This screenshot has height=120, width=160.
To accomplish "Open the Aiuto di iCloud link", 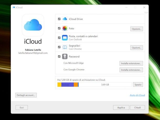I will point(137,95).
